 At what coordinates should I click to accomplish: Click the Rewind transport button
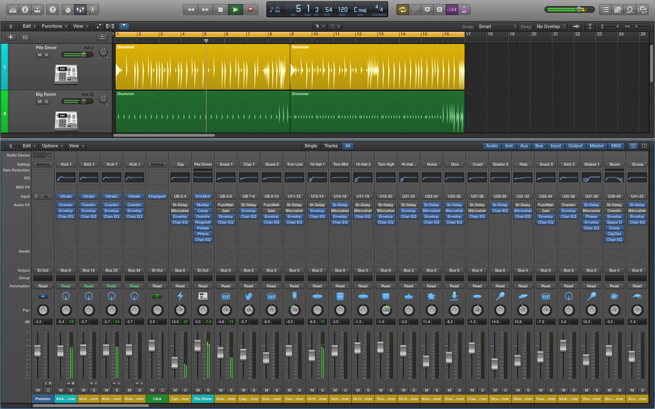(190, 9)
